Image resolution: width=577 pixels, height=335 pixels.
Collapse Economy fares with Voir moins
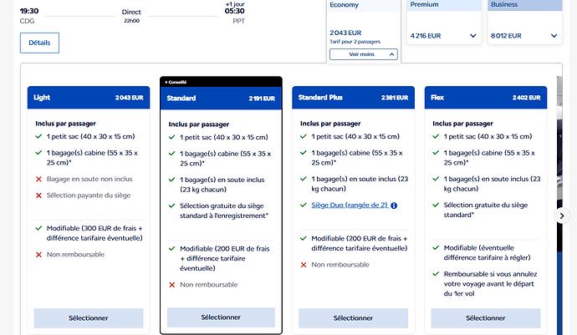(x=364, y=54)
